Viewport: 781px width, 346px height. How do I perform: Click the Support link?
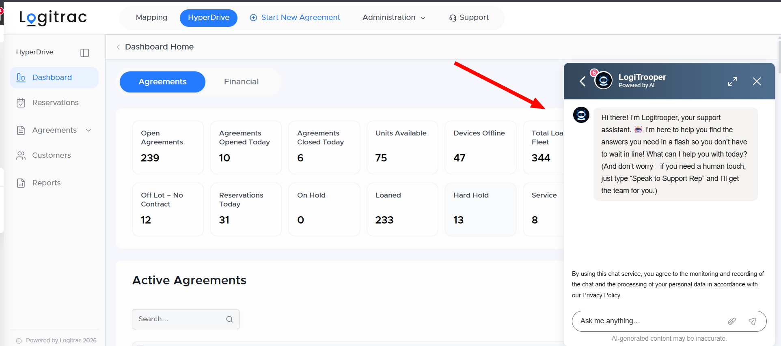click(x=469, y=17)
